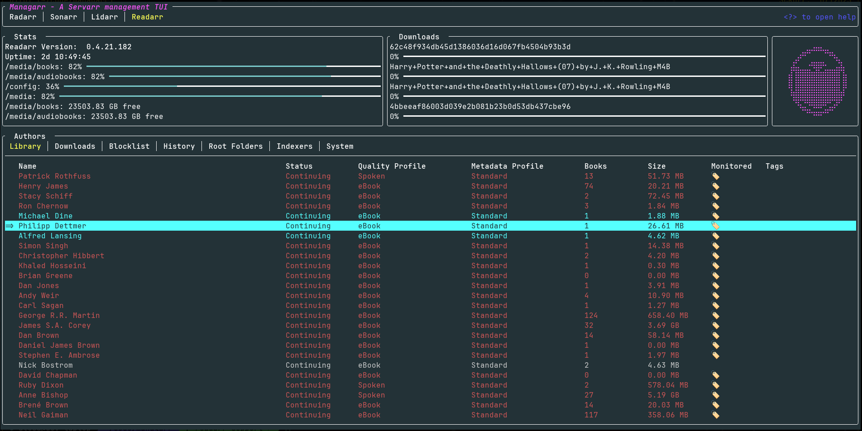Image resolution: width=862 pixels, height=431 pixels.
Task: Click progress bar under 4bbeeaf86003d download
Action: (584, 116)
